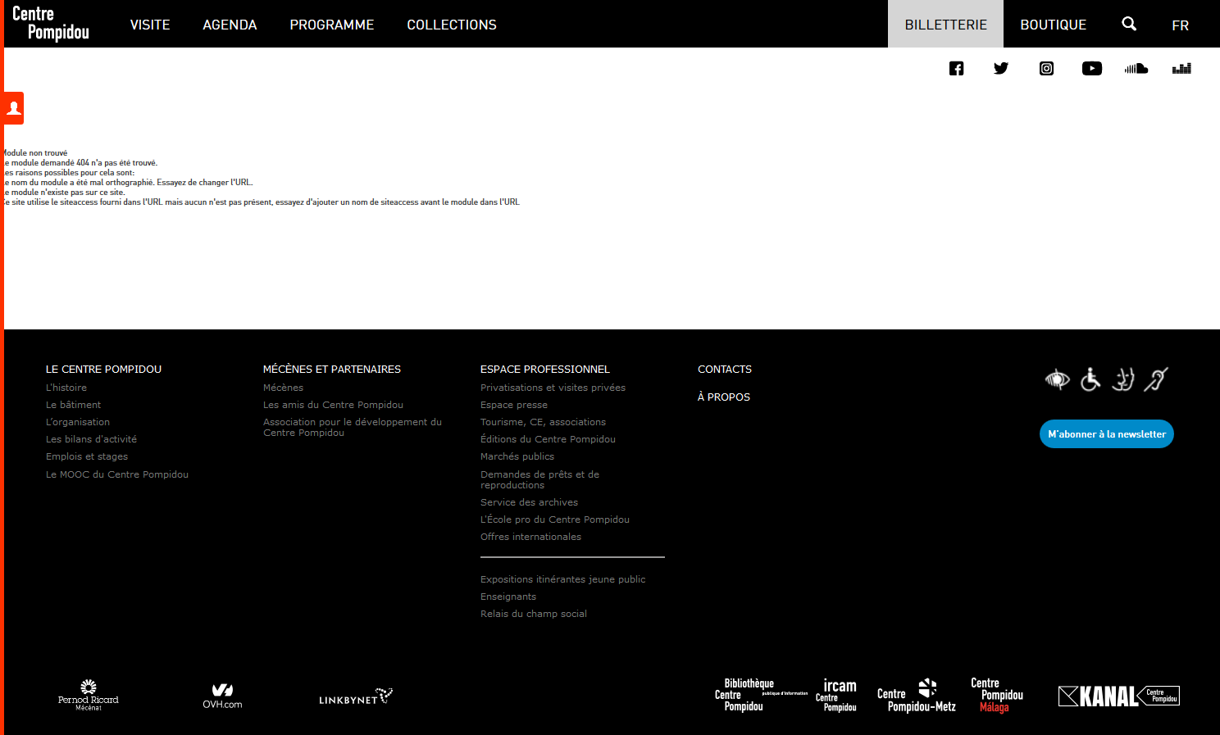Click the SoundCloud icon
The image size is (1220, 735).
point(1136,69)
